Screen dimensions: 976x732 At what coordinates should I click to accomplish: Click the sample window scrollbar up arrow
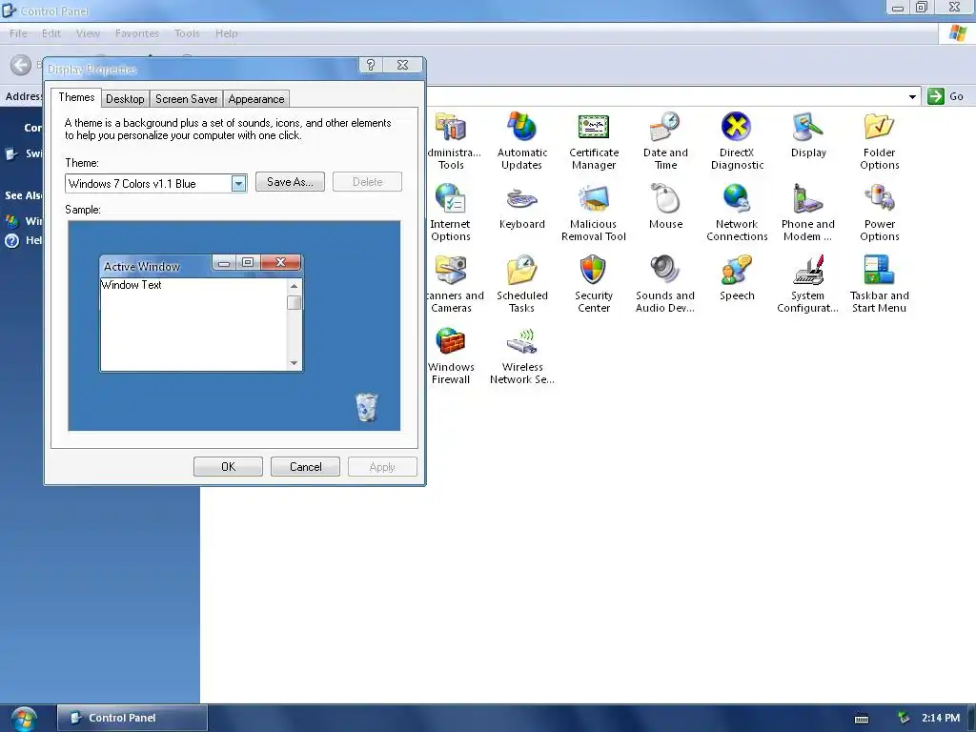[x=295, y=286]
